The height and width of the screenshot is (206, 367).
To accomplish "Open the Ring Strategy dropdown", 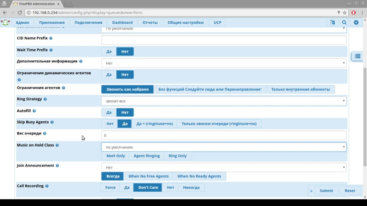I will click(224, 101).
